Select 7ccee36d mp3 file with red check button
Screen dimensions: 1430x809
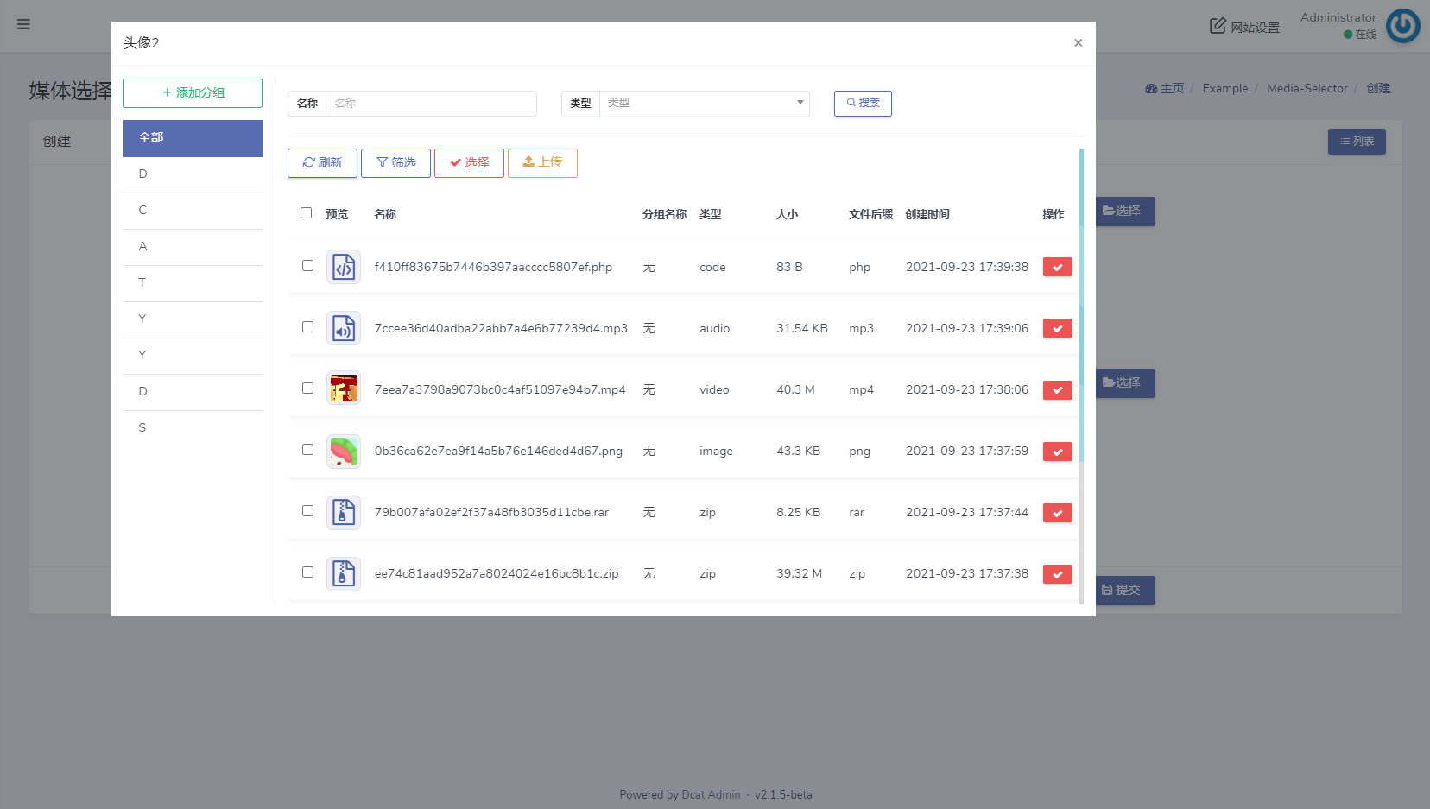1057,329
